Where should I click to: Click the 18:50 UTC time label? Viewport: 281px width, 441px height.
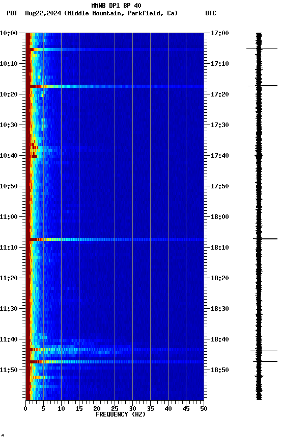click(220, 370)
